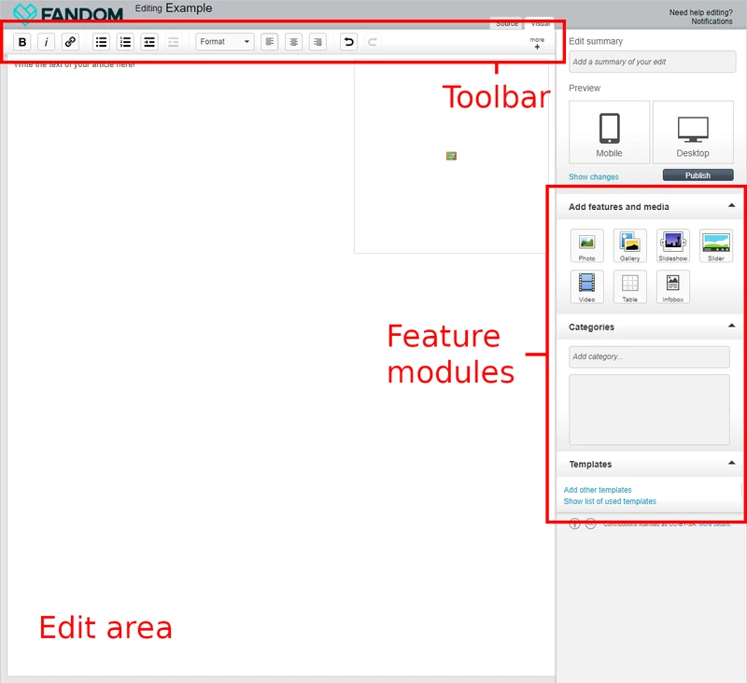Click the Edit summary input field

(x=652, y=62)
